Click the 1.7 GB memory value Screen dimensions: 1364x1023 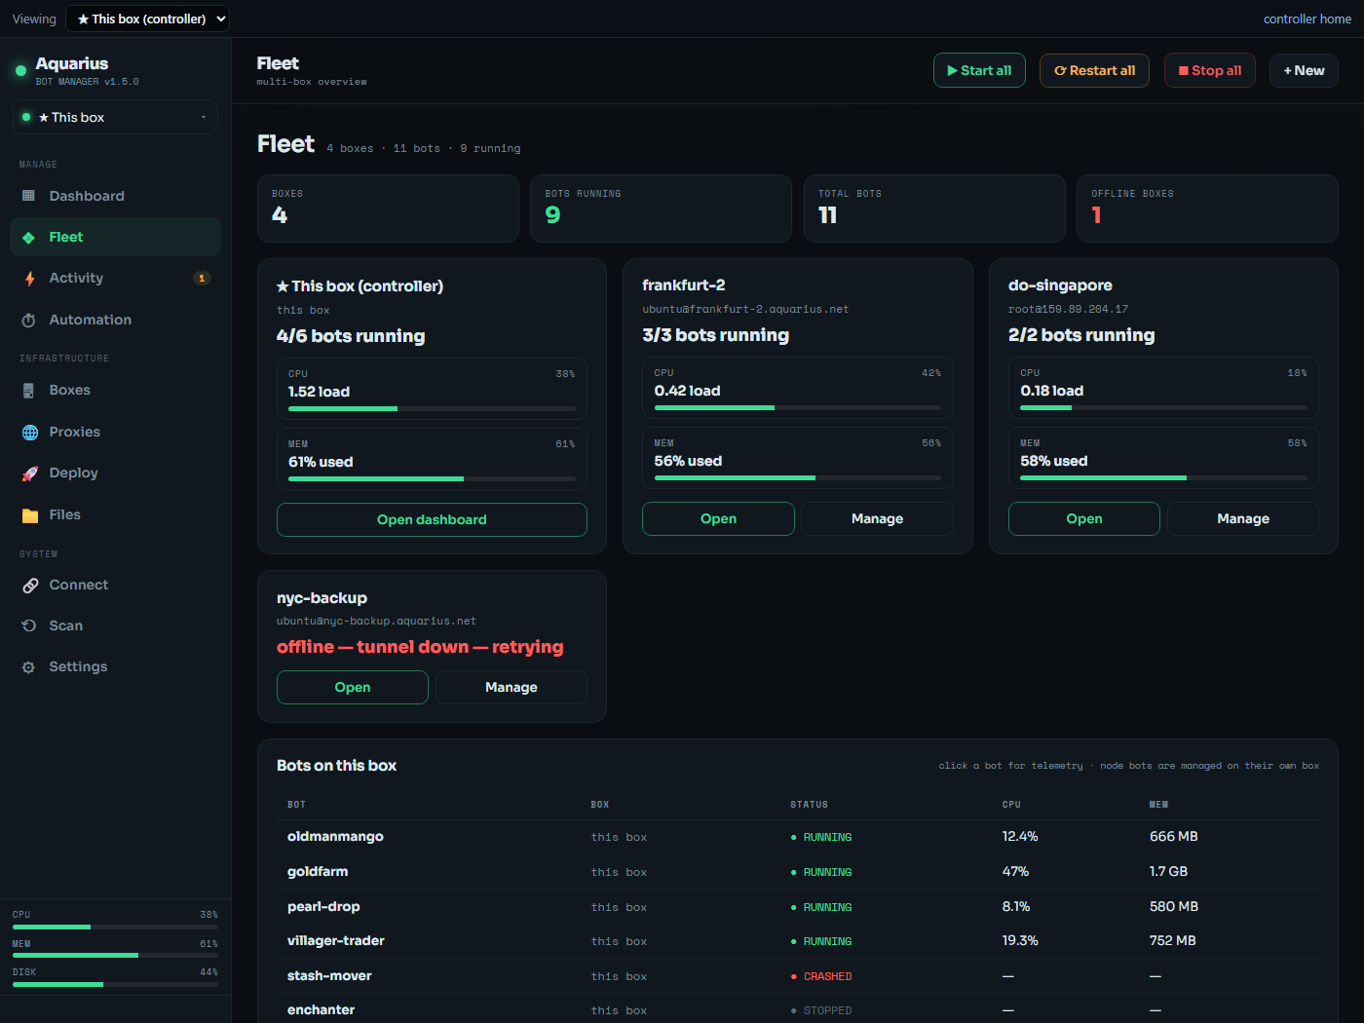1168,872
